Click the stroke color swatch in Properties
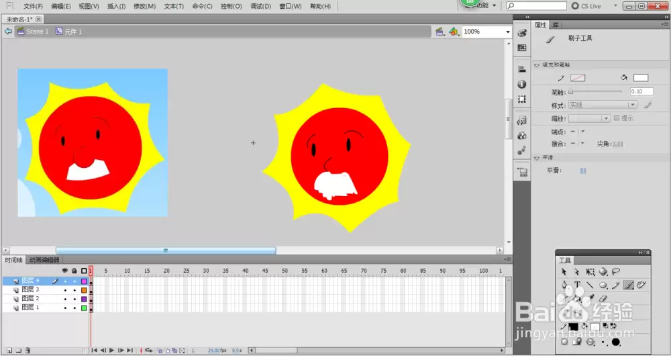671x356 pixels. tap(577, 78)
